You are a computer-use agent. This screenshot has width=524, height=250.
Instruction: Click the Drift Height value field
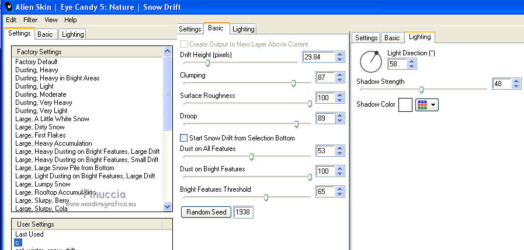(x=319, y=57)
